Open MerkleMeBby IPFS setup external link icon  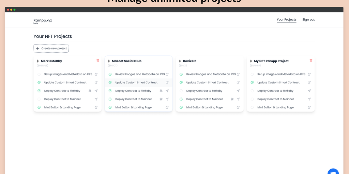[x=96, y=74]
